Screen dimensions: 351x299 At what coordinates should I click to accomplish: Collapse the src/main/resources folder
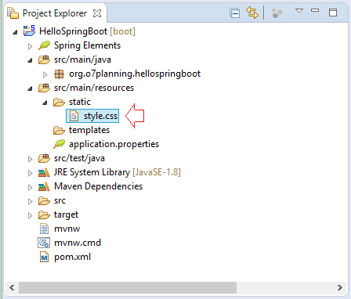click(x=30, y=88)
